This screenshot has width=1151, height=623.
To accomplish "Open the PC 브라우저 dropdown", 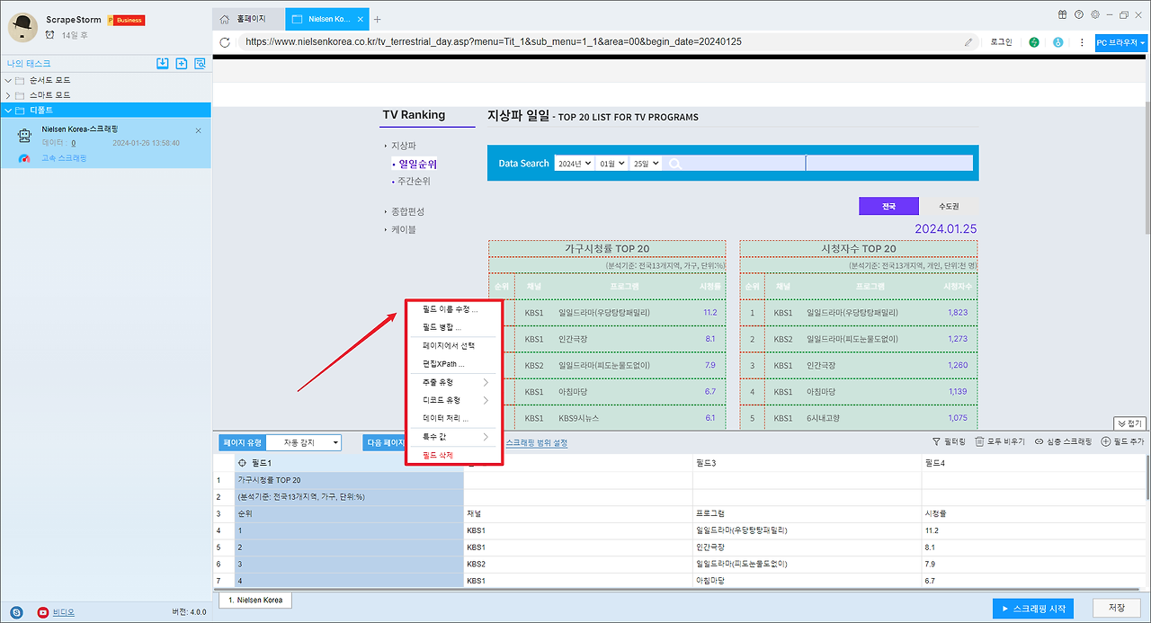I will (x=1121, y=42).
